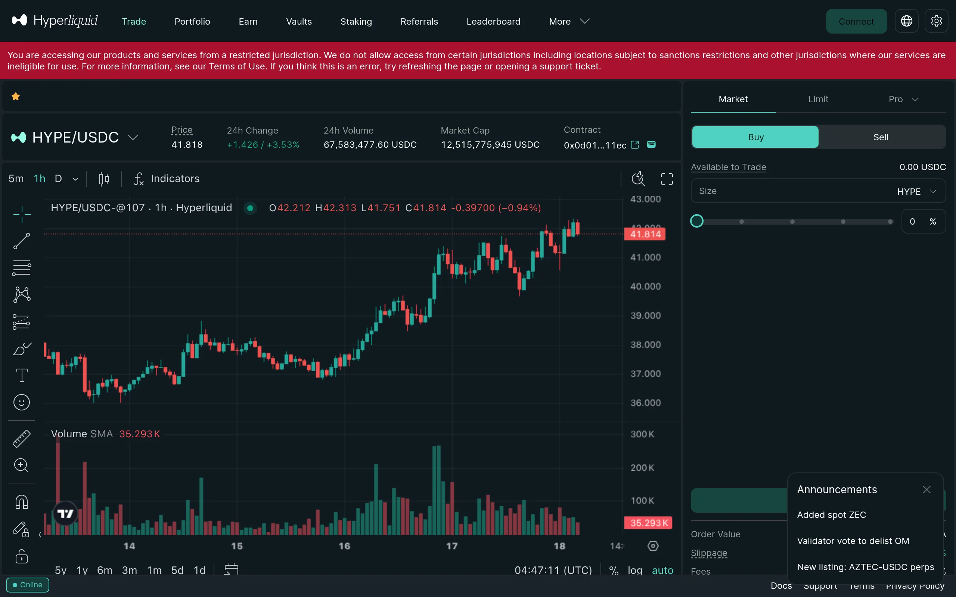Select the trend line drawing tool
Screen dimensions: 956x597
(21, 240)
